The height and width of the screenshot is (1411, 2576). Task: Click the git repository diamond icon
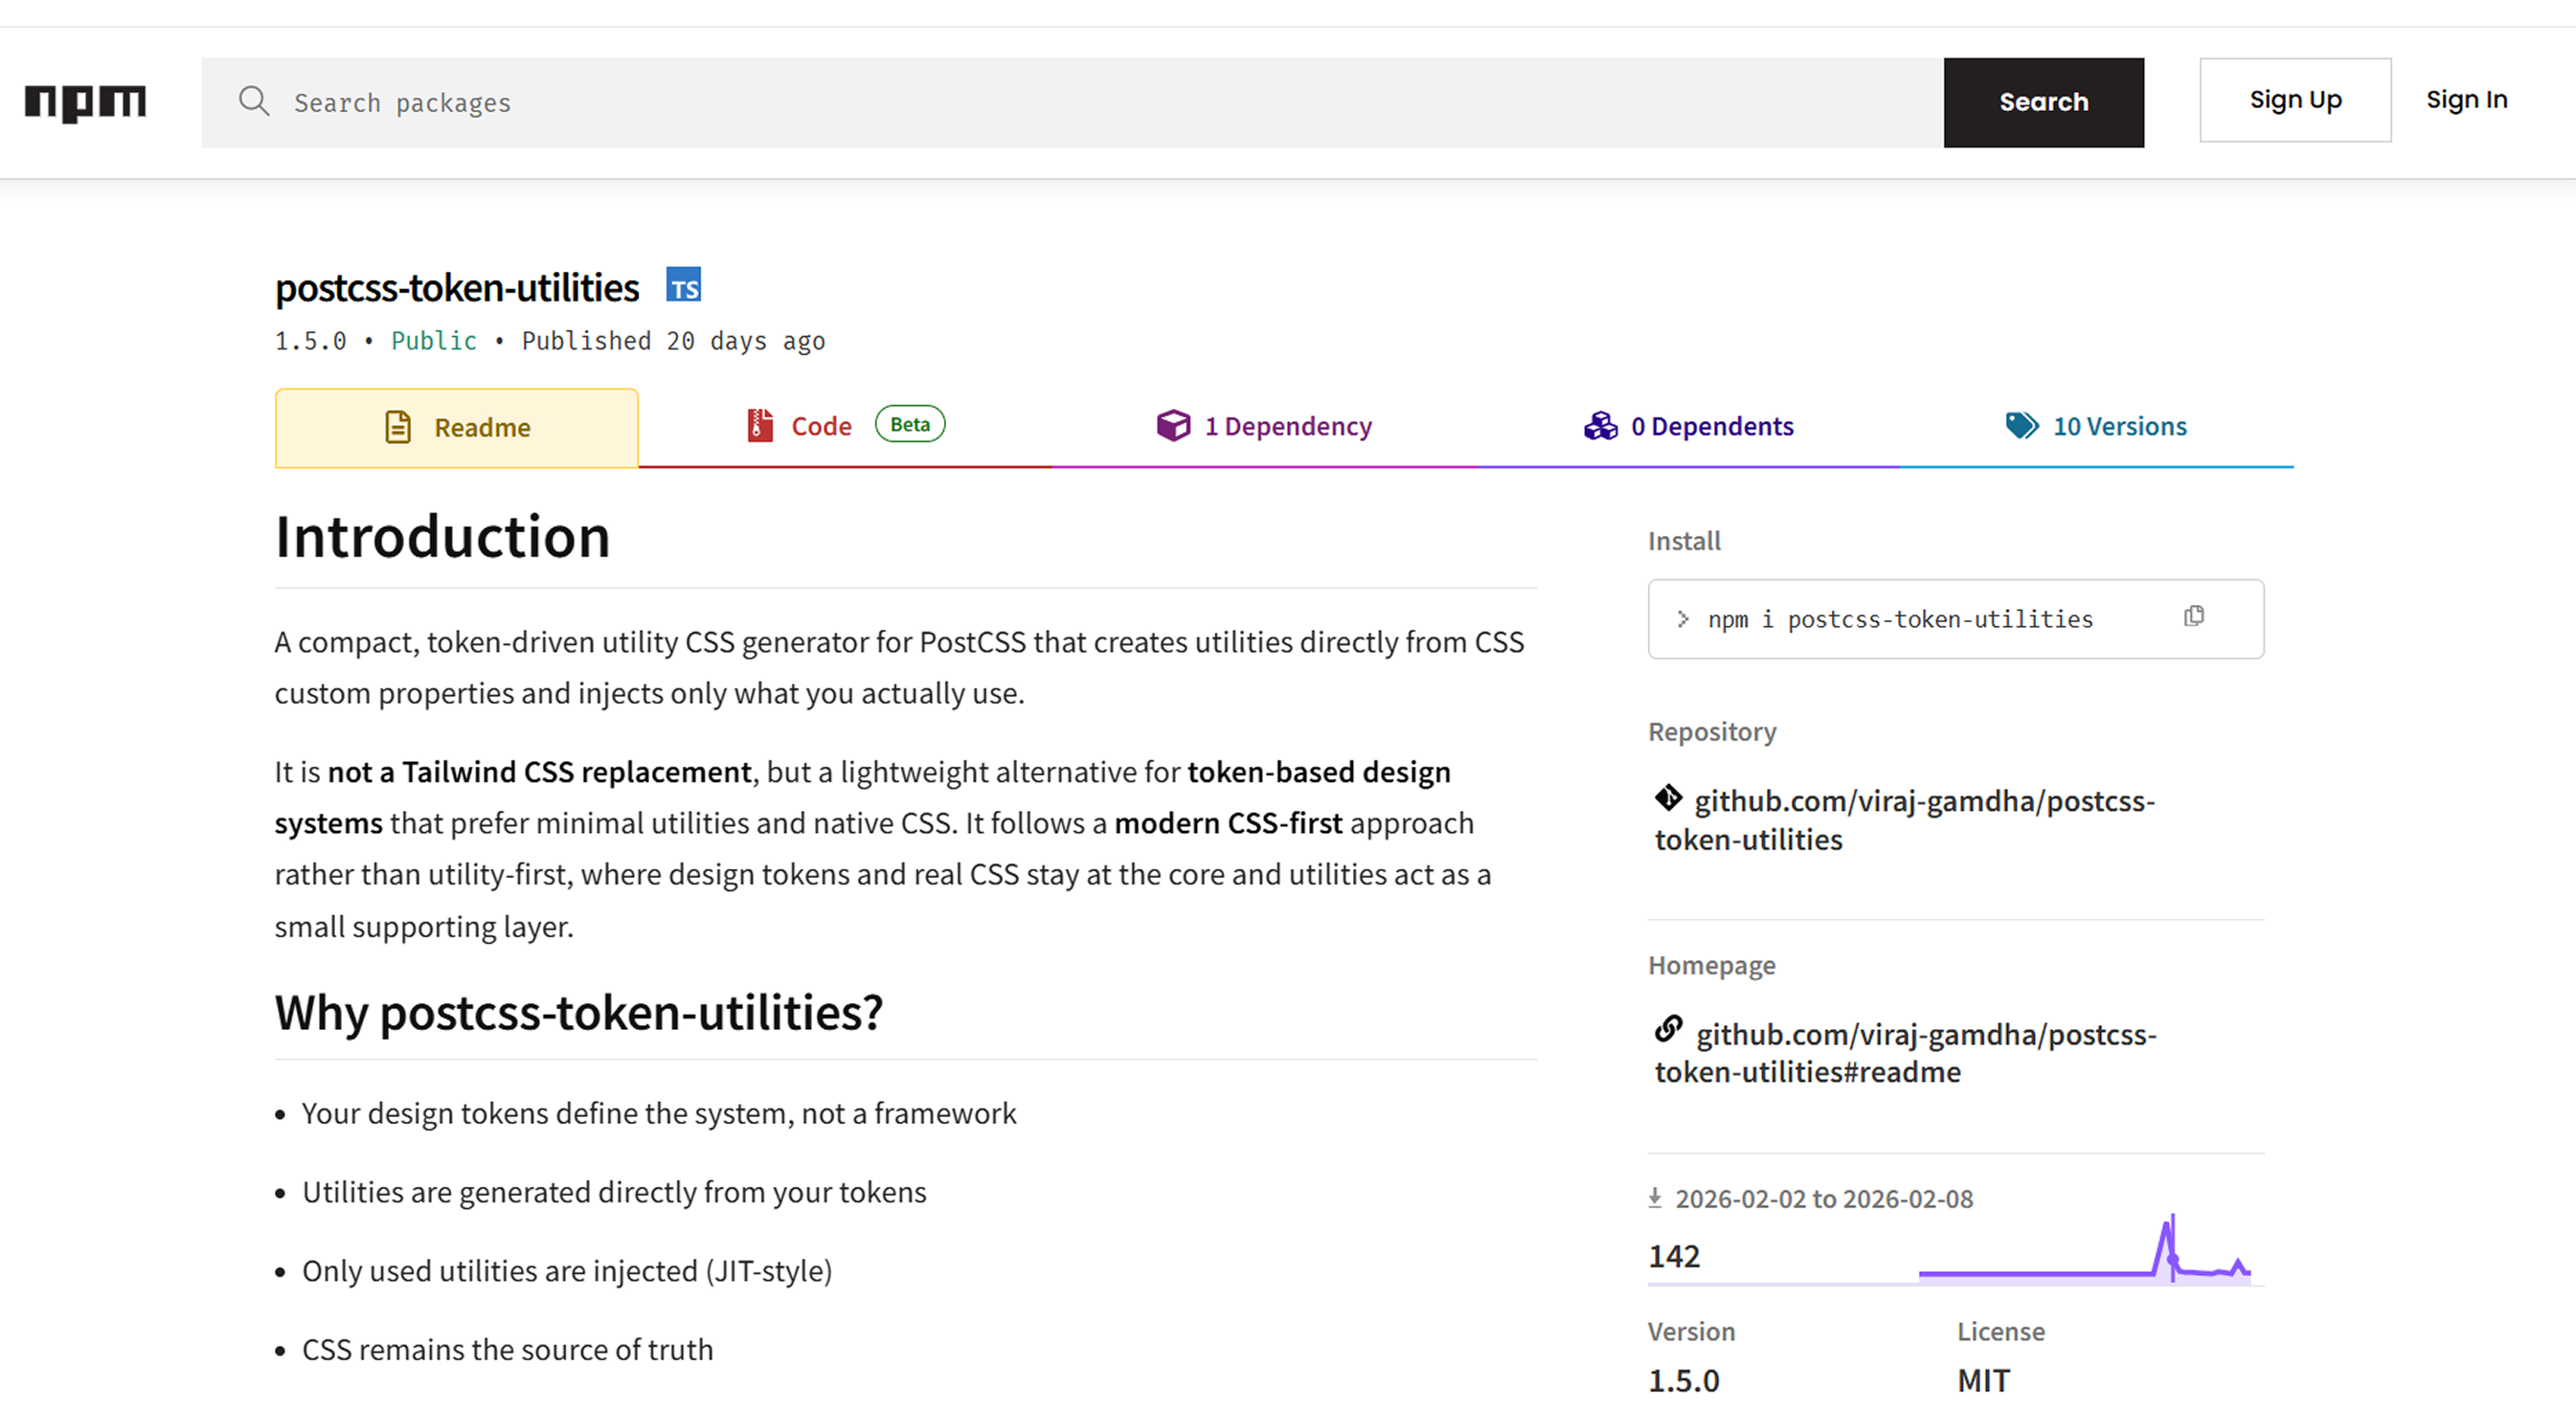pos(1668,798)
